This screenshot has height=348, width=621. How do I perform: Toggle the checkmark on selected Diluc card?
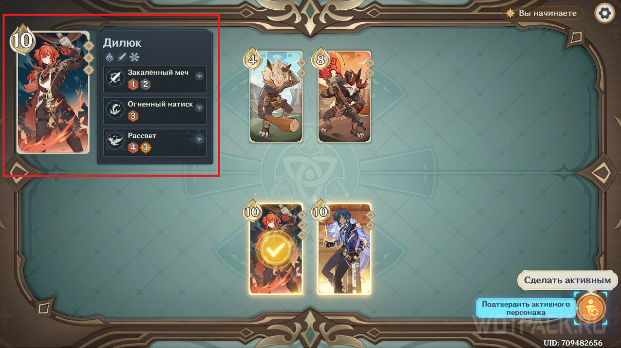point(276,249)
